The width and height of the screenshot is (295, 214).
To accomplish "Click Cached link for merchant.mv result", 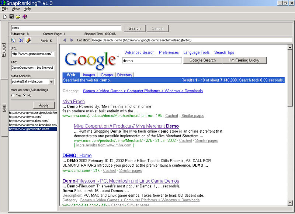I will pyautogui.click(x=171, y=116).
